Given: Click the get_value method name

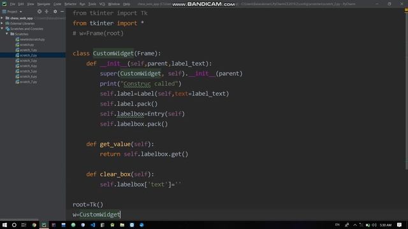Looking at the screenshot, I should pyautogui.click(x=115, y=144).
